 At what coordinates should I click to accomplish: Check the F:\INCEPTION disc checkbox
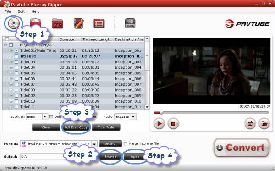pos(11,45)
